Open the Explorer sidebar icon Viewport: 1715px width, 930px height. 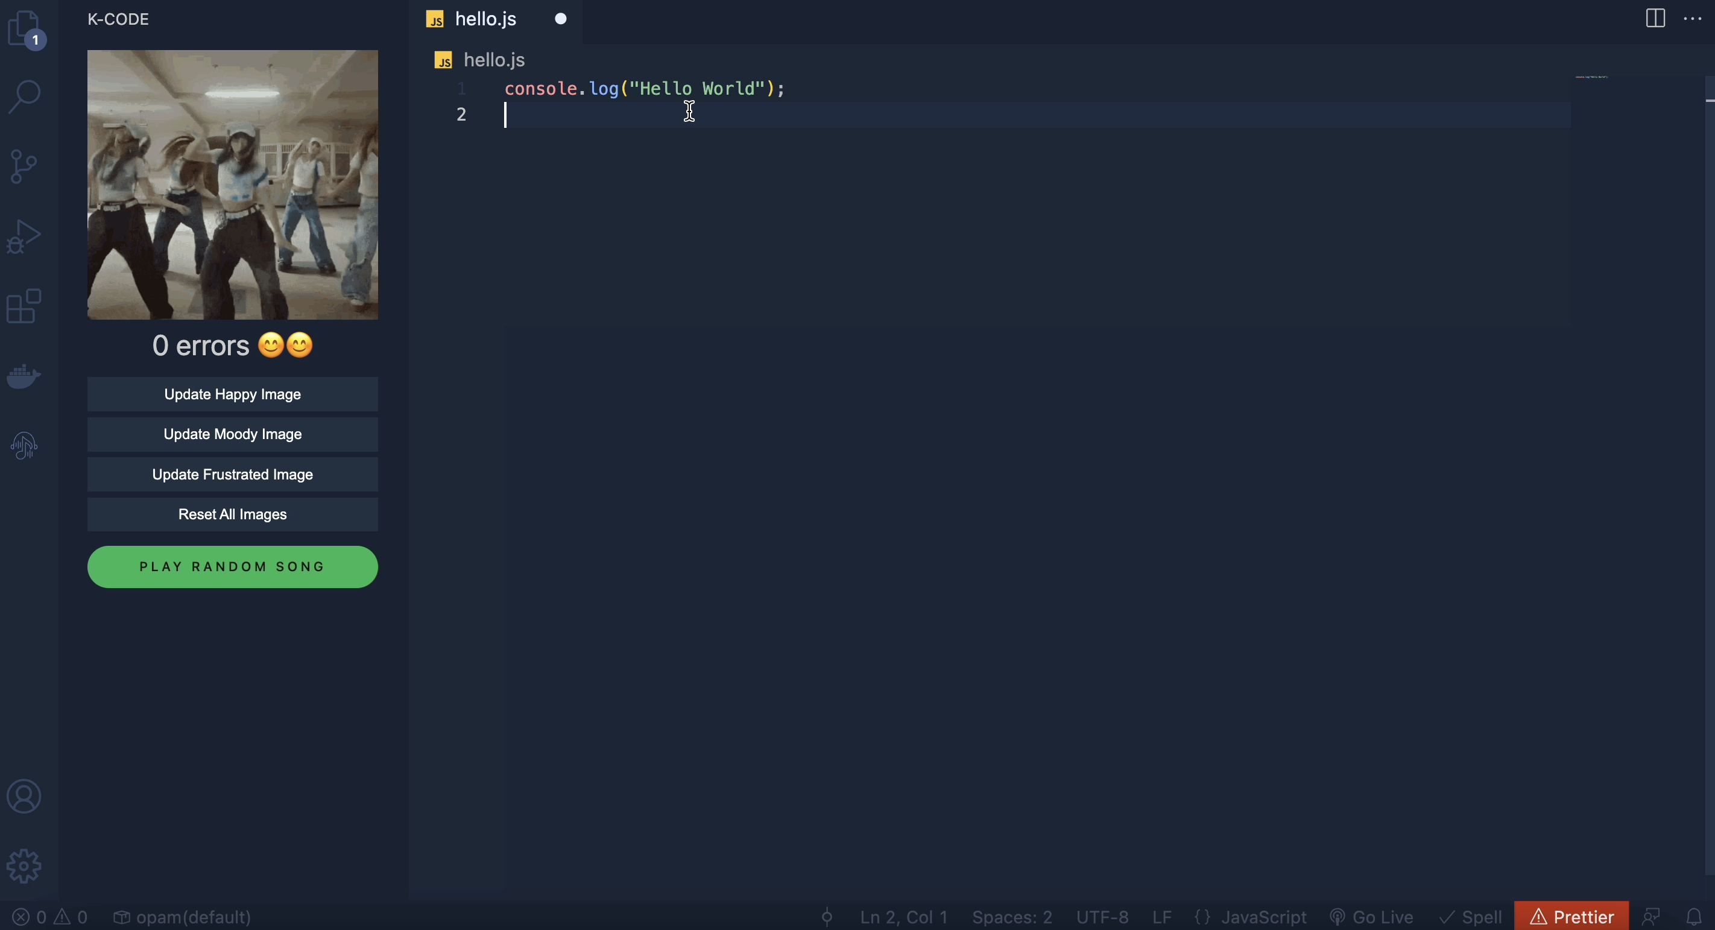(24, 30)
